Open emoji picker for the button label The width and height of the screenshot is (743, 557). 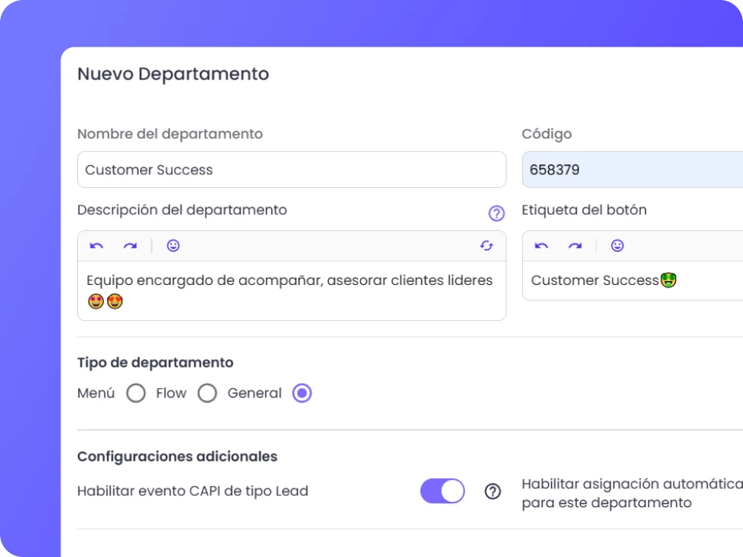pos(618,245)
